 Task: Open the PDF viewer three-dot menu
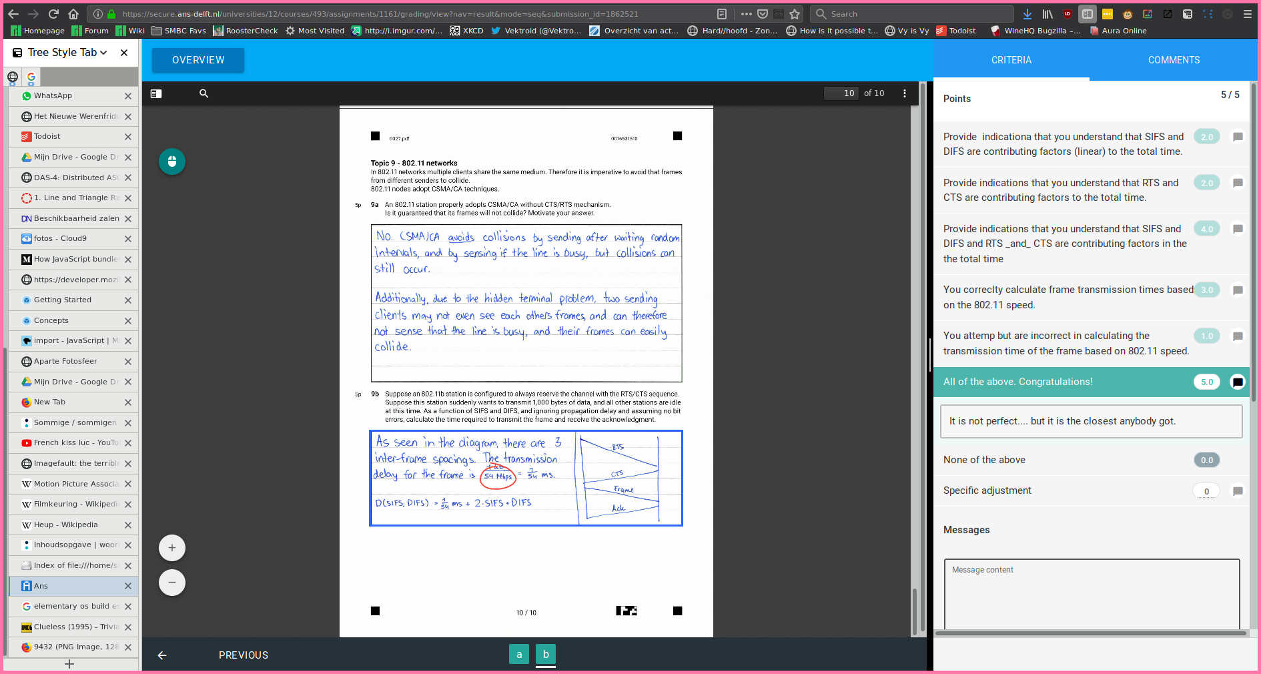(x=905, y=93)
